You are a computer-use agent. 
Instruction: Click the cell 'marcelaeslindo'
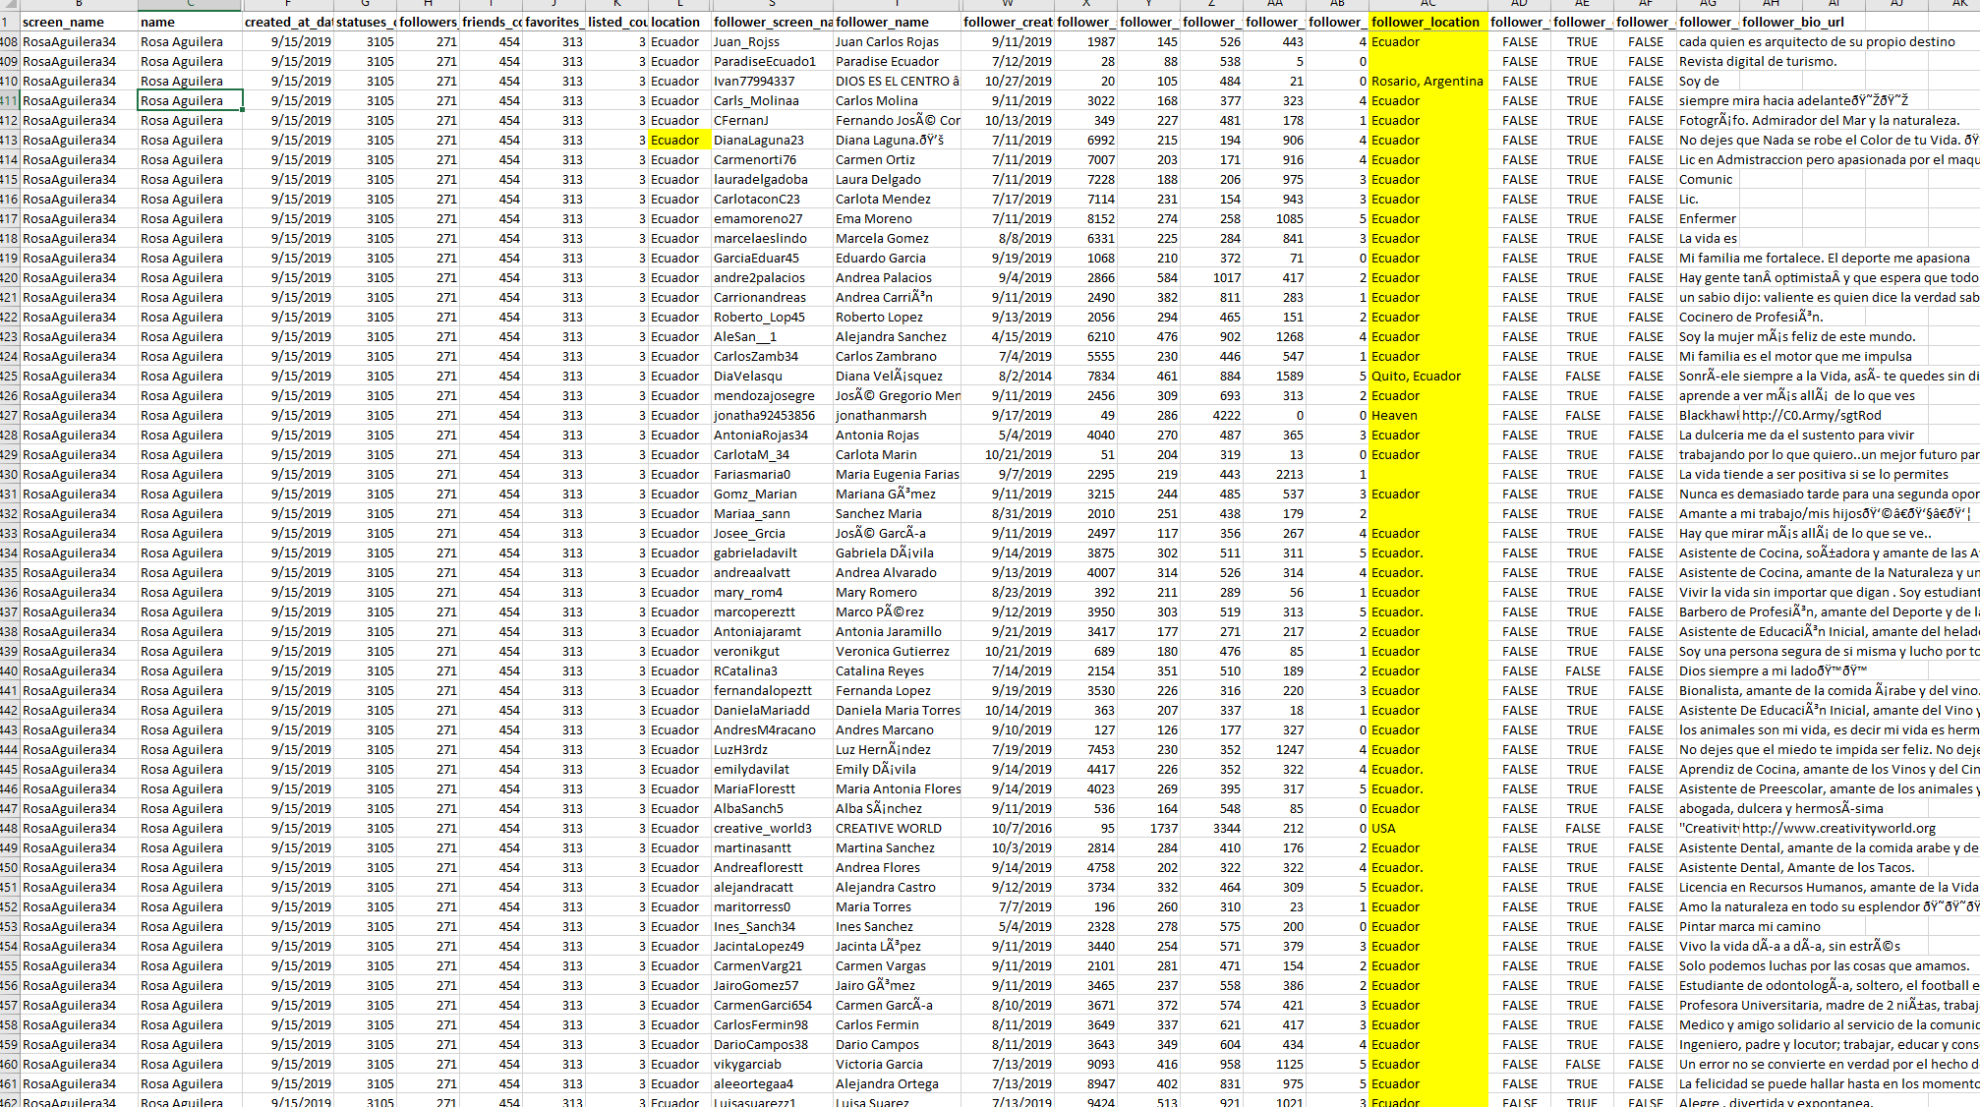coord(772,238)
